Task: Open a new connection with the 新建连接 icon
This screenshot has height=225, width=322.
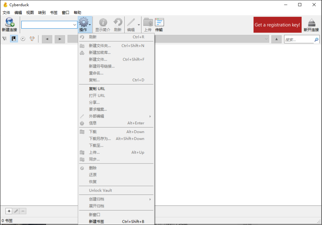Action: tap(9, 24)
